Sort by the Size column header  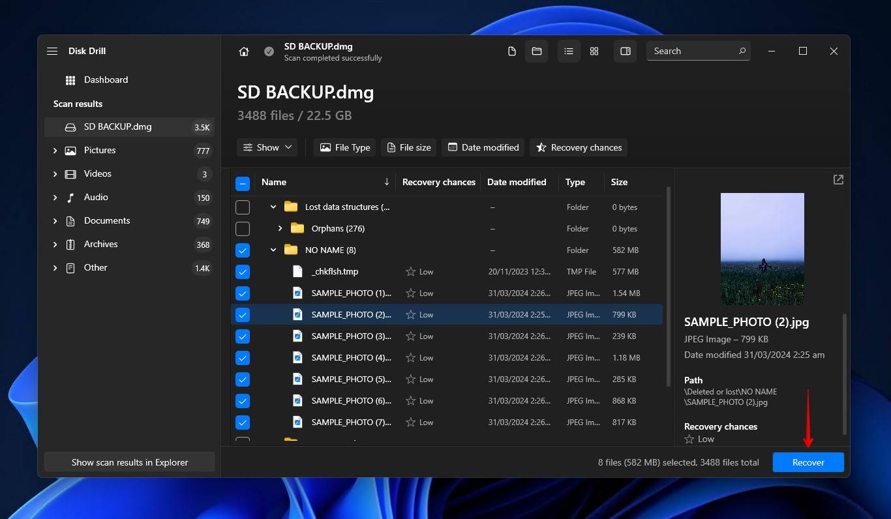tap(620, 182)
